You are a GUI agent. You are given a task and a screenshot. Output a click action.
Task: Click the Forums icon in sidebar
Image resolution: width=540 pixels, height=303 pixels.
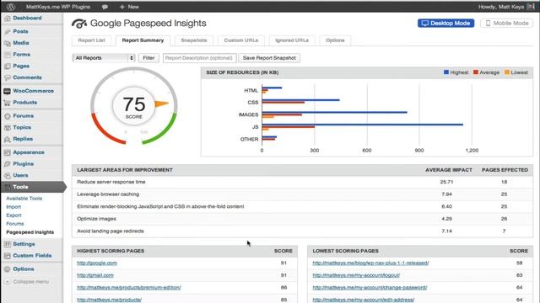point(8,116)
